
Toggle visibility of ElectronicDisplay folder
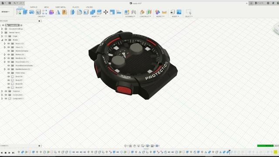(x=9, y=51)
